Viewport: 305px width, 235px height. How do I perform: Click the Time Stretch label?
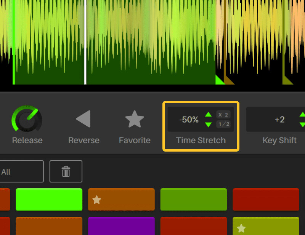pos(201,140)
